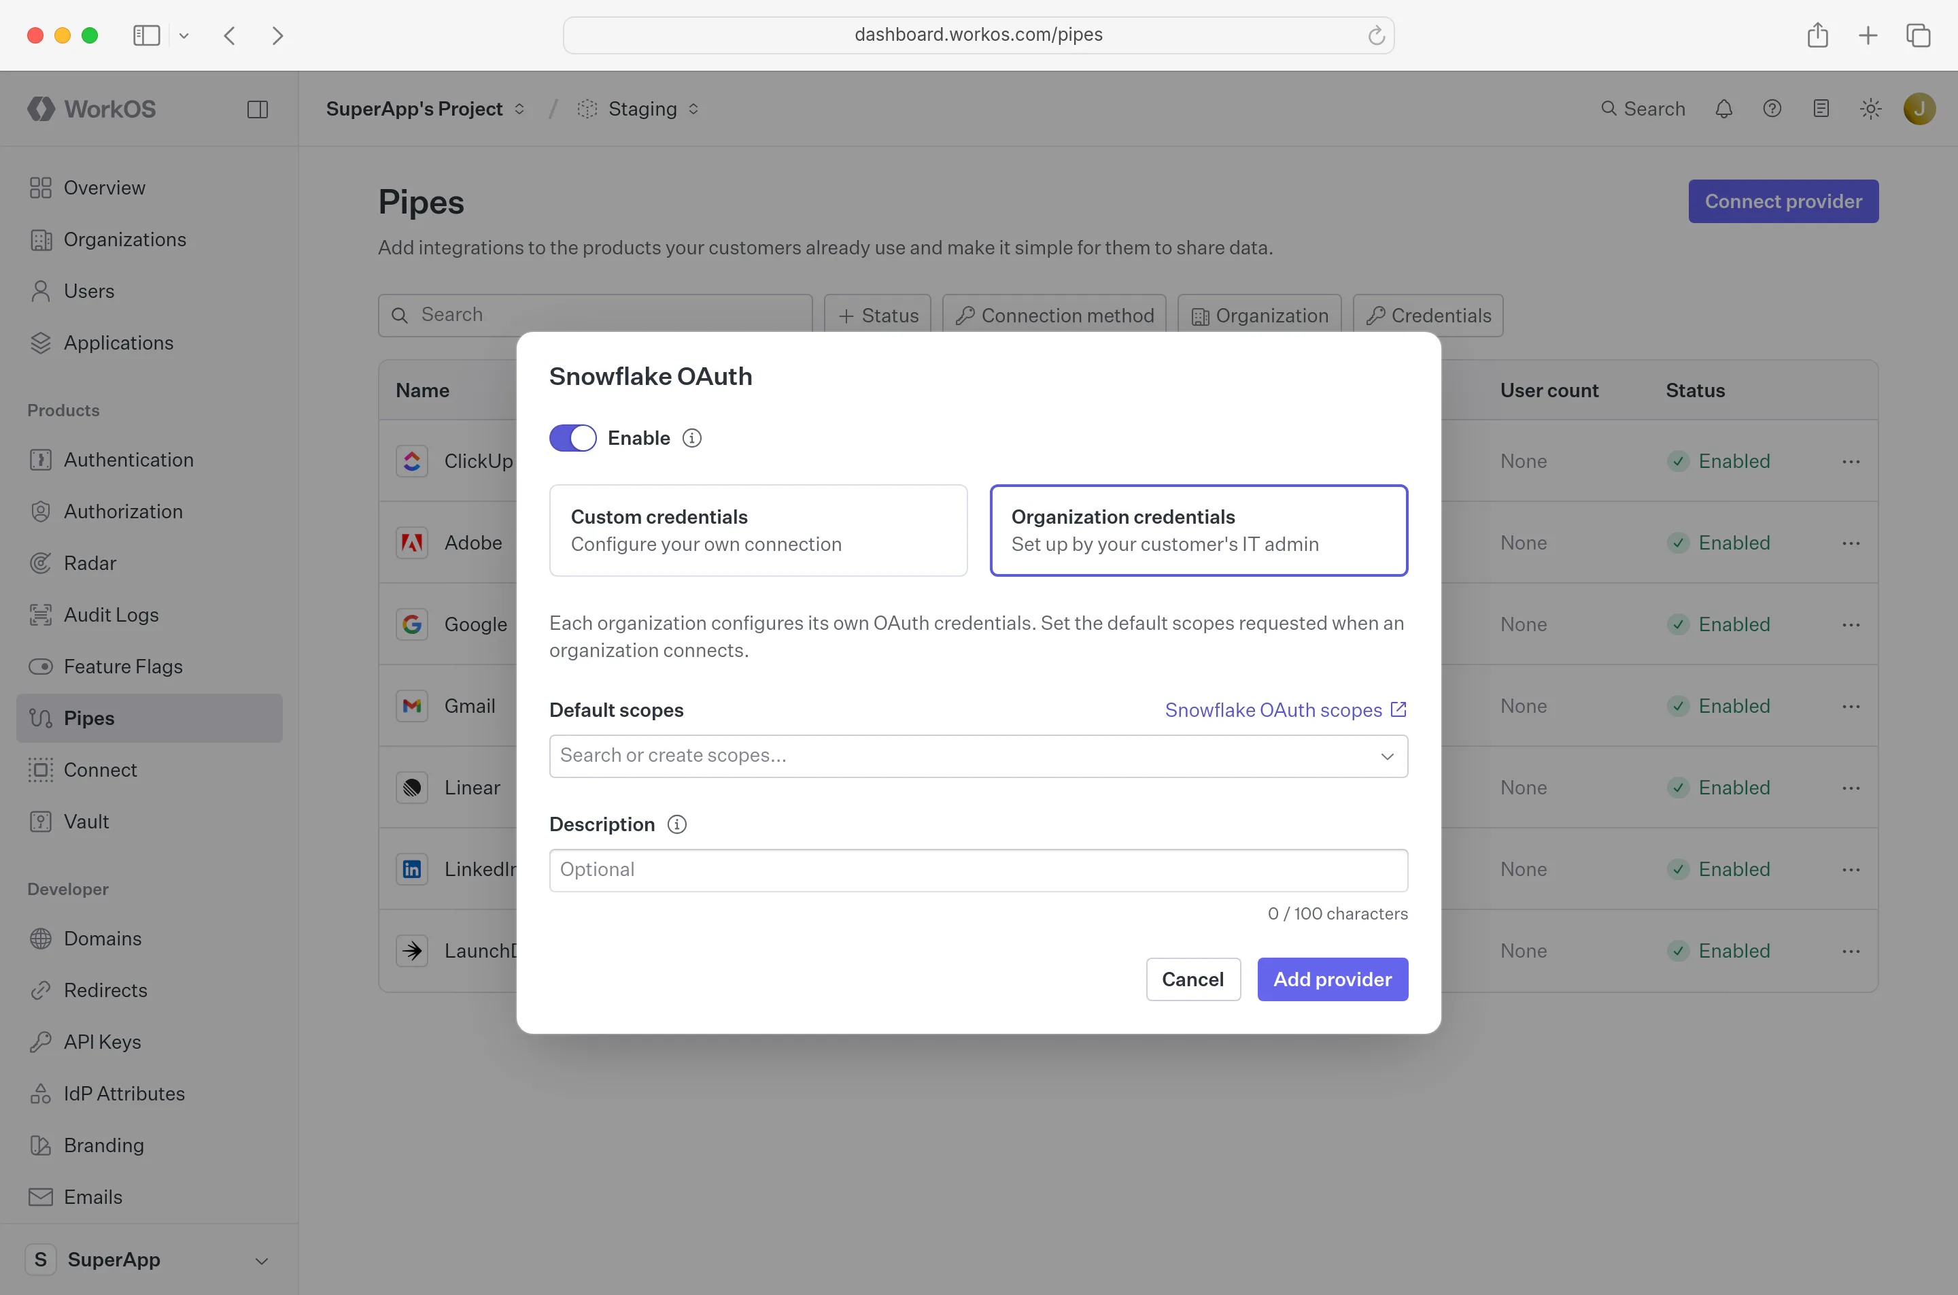This screenshot has height=1295, width=1958.
Task: Expand the Default scopes chevron arrow
Action: point(1387,756)
